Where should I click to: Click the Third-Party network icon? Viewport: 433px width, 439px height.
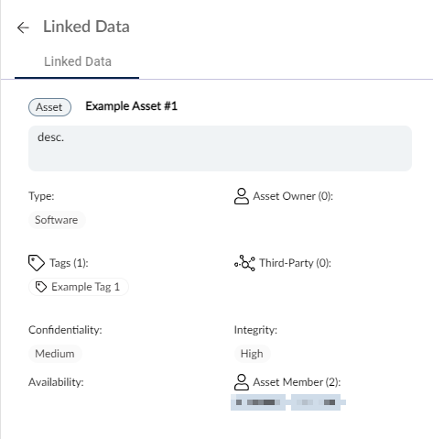coord(244,263)
